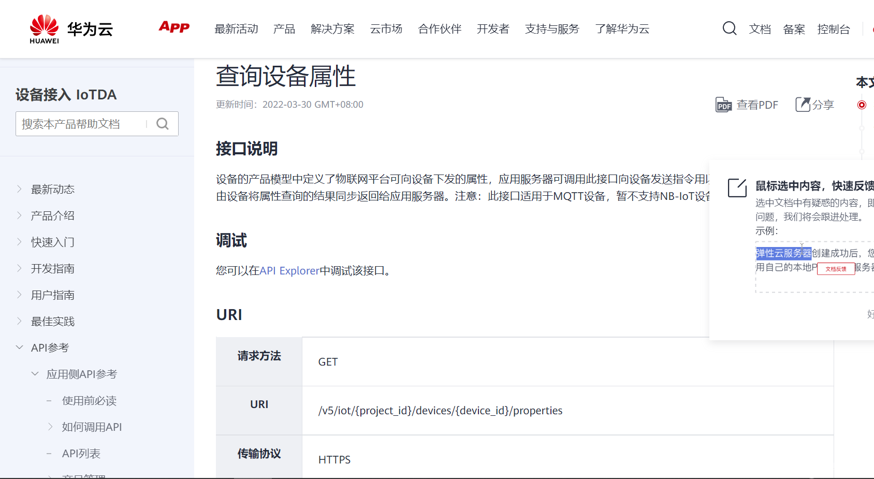Click highlighted 弹性云服务器 text in example
The width and height of the screenshot is (874, 479).
(783, 253)
